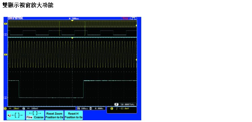
Task: Click the trigger edge icon beside Stop
Action: [134, 18]
